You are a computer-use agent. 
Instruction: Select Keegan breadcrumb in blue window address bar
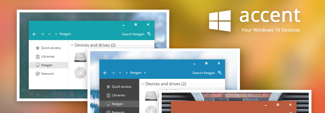click(x=136, y=73)
